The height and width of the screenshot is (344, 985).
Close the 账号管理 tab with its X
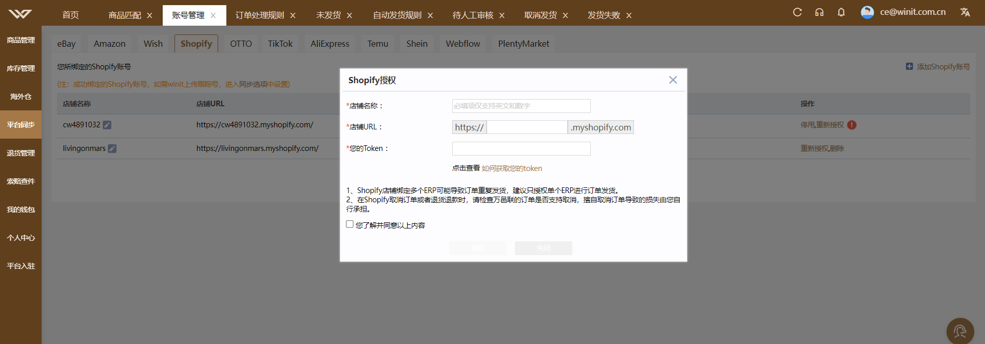click(213, 15)
